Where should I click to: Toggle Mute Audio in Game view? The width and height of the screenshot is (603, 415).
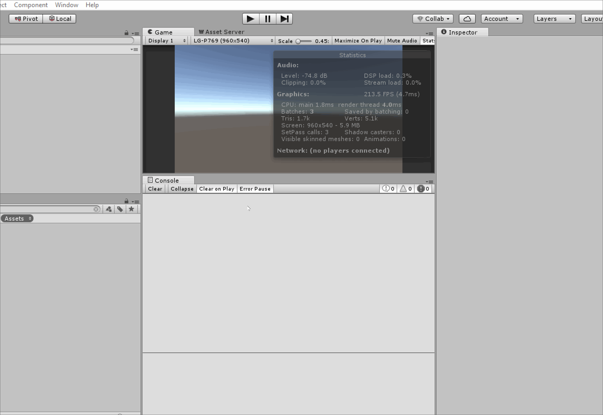[402, 41]
